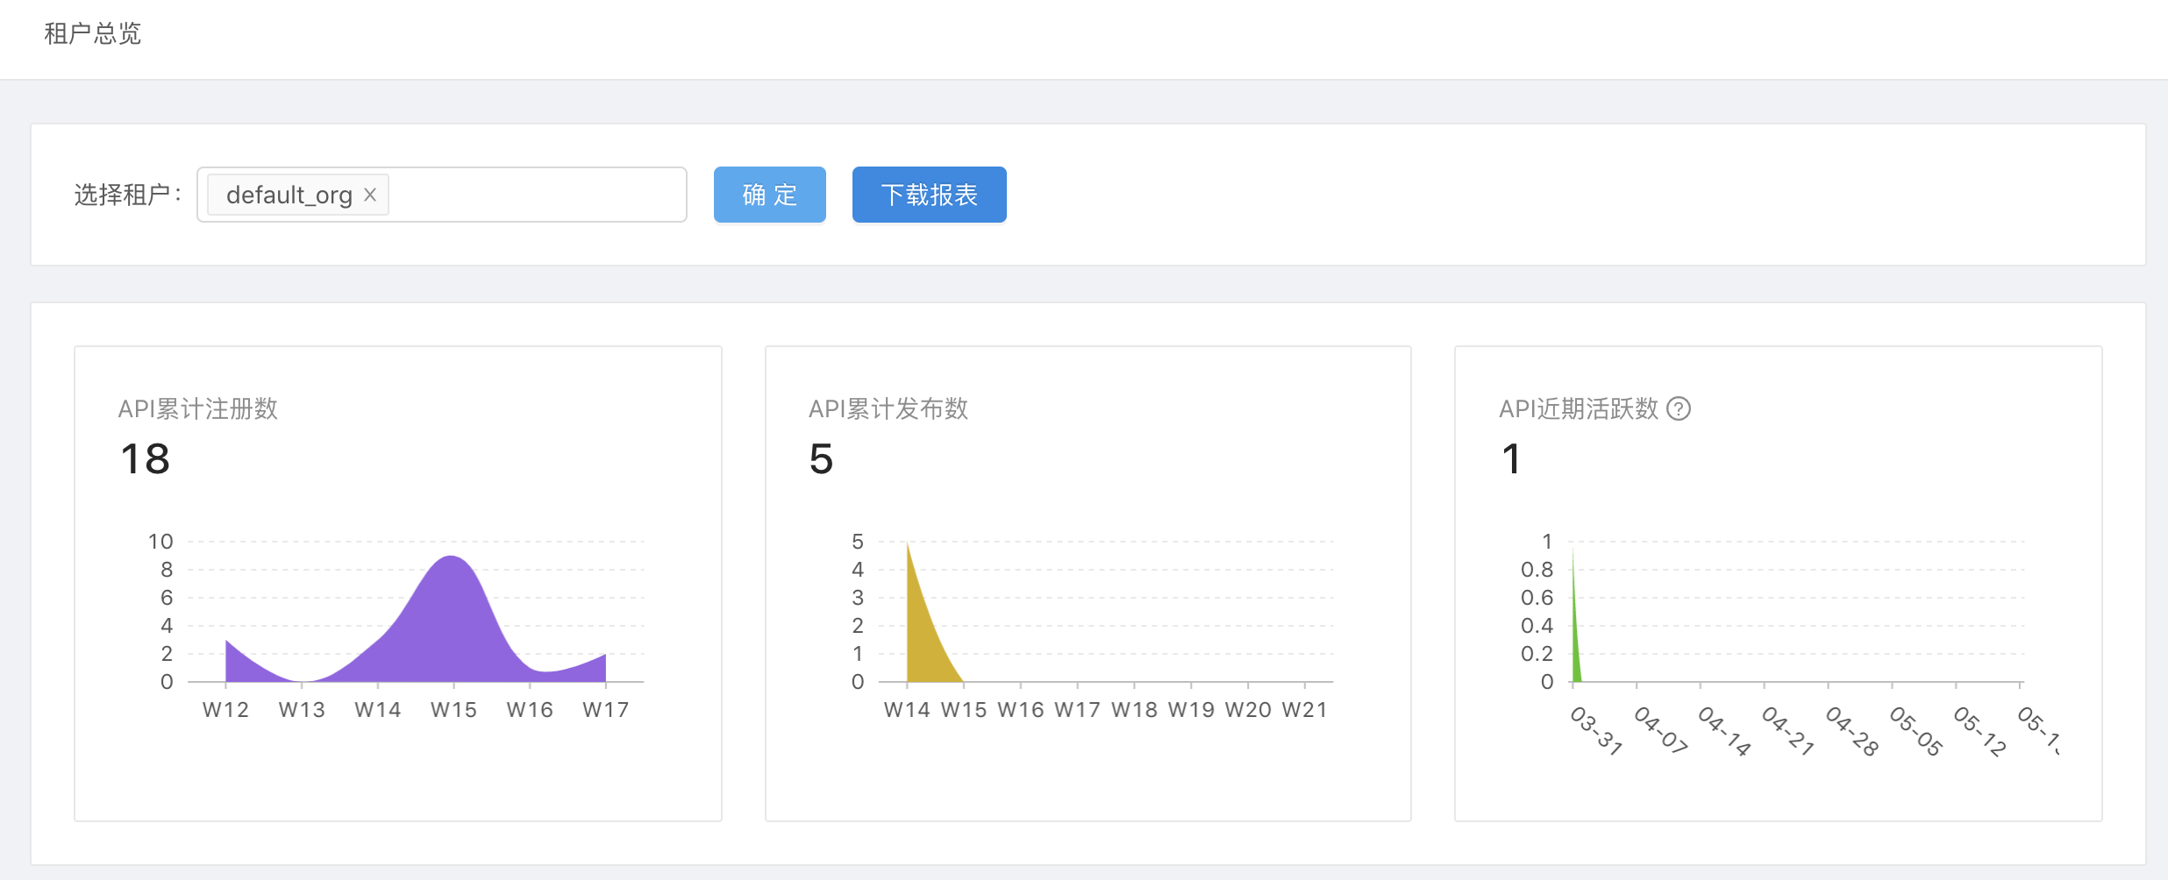Viewport: 2168px width, 880px height.
Task: Click the 04-14 date axis label
Action: coord(1724,731)
